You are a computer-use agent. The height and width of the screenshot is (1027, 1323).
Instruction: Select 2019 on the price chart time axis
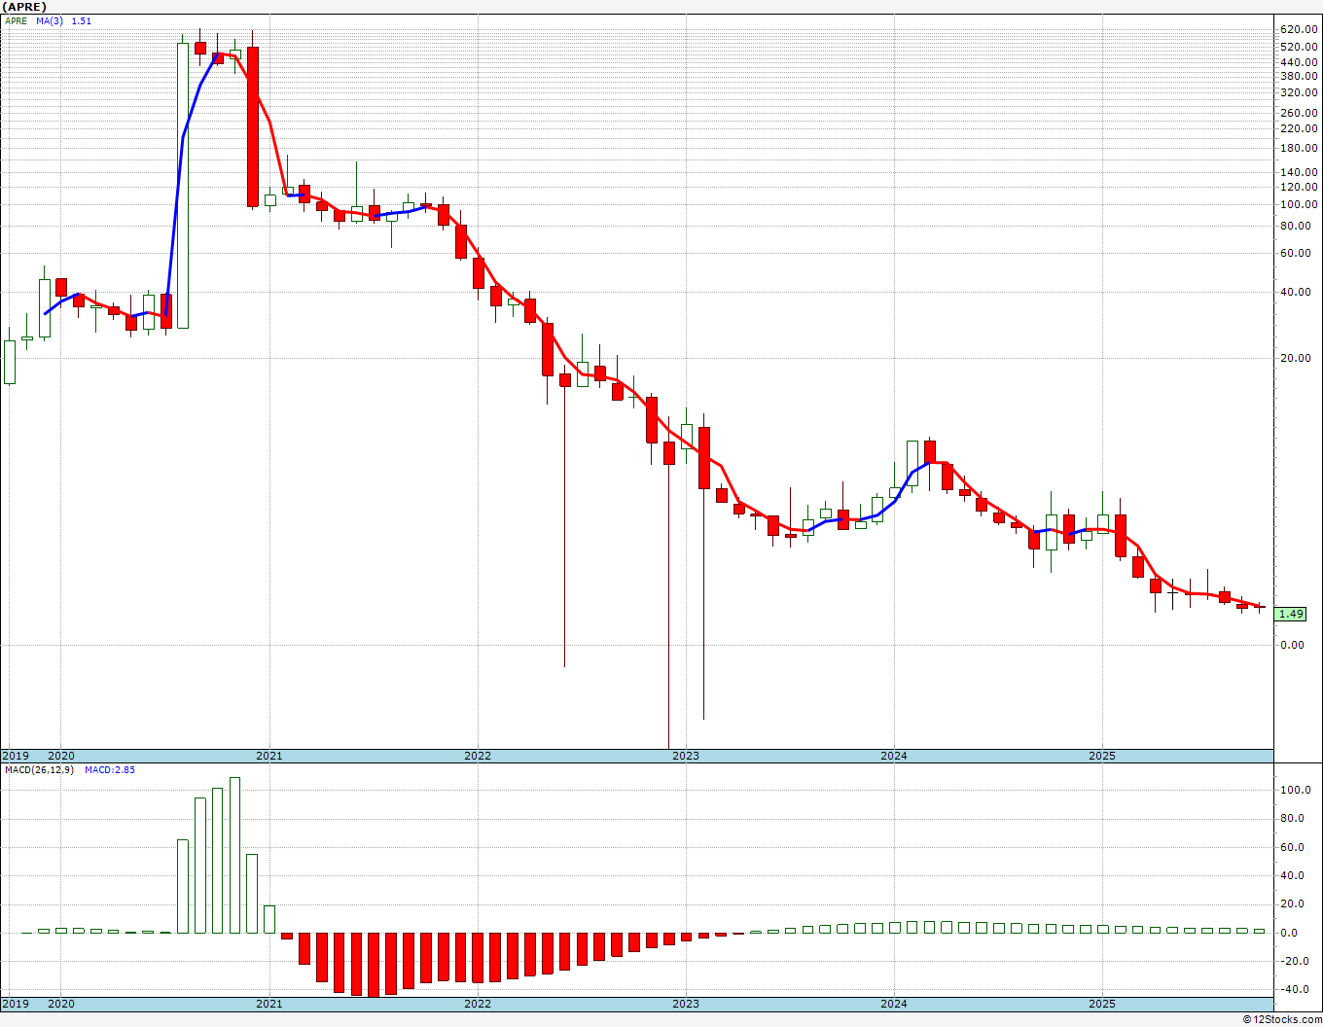(15, 756)
